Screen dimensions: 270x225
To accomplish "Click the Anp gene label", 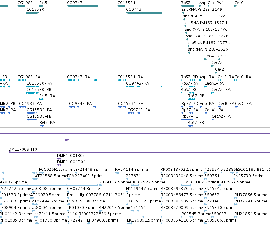I will [203, 3].
